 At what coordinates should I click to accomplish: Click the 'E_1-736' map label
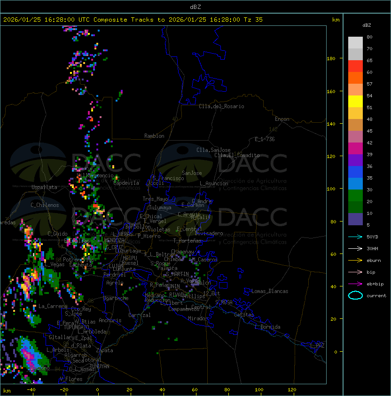[265, 139]
